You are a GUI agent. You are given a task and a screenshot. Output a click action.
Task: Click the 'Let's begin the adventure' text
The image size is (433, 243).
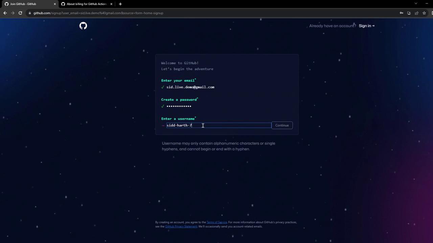click(187, 69)
